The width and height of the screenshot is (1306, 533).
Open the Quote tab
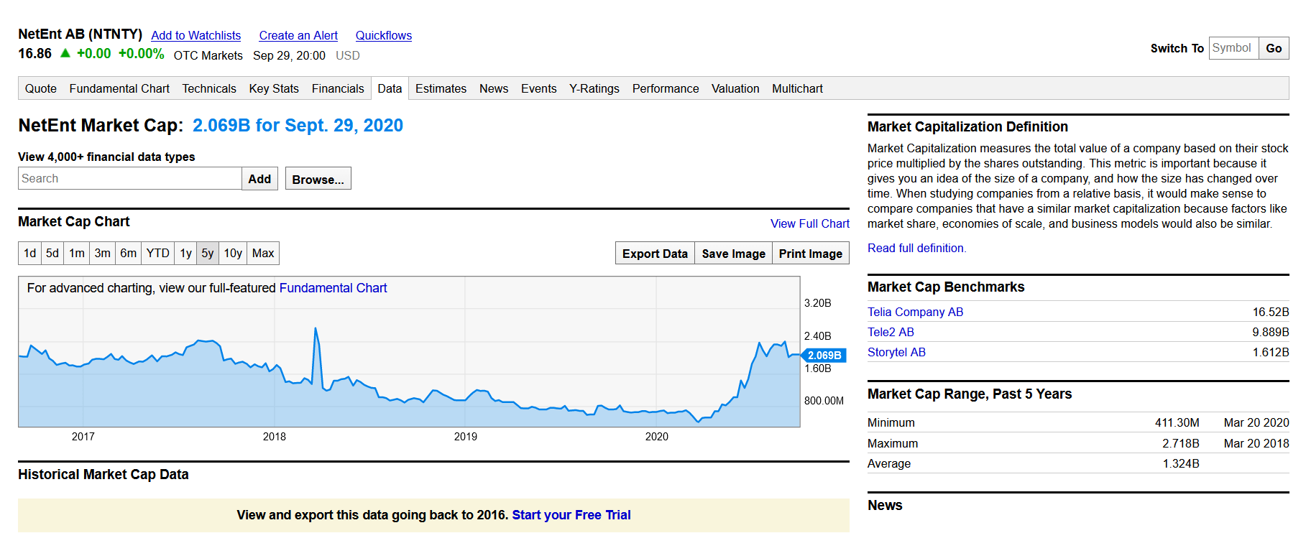41,88
